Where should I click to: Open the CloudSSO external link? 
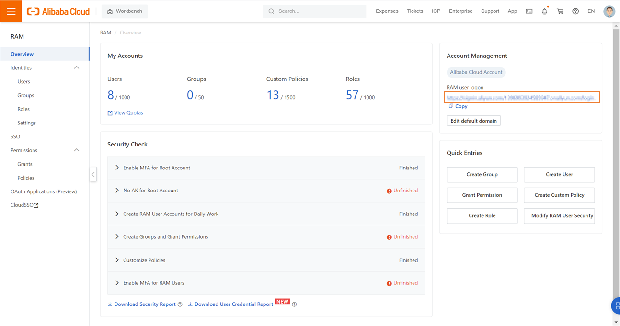tap(24, 205)
